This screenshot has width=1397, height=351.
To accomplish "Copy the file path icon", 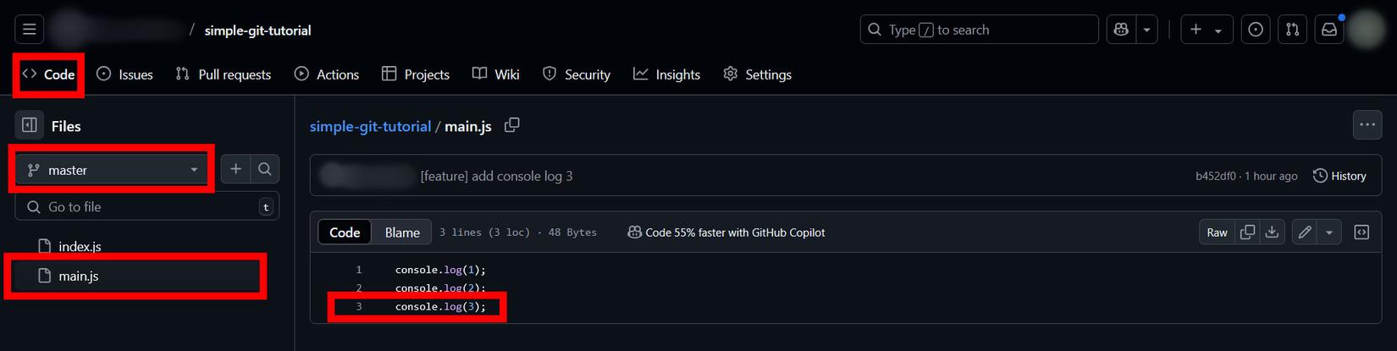I will coord(511,125).
